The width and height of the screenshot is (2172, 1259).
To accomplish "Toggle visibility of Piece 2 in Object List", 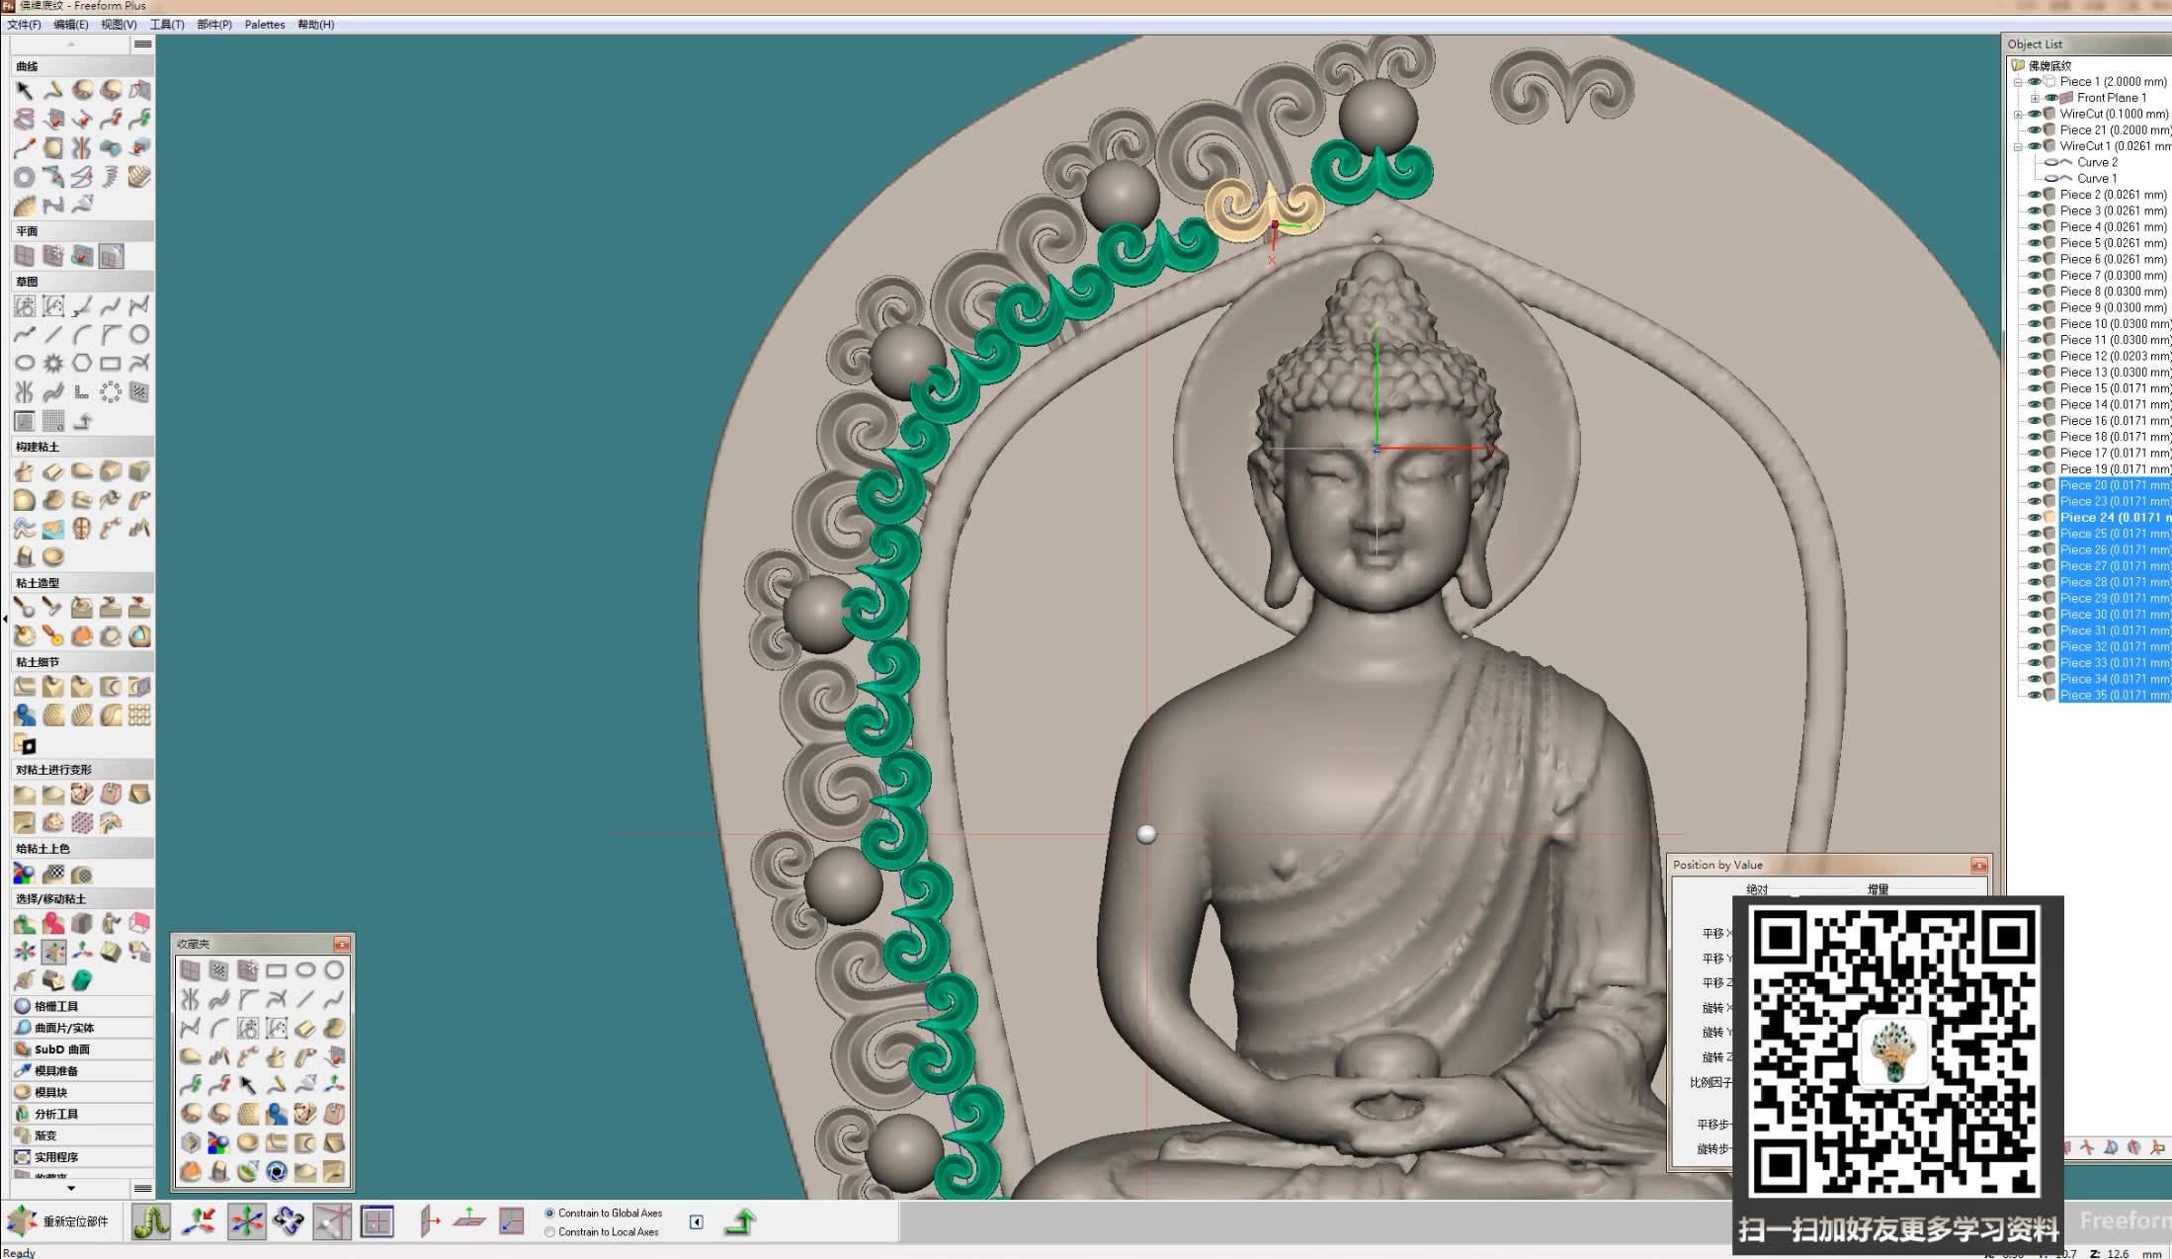I will tap(2034, 195).
